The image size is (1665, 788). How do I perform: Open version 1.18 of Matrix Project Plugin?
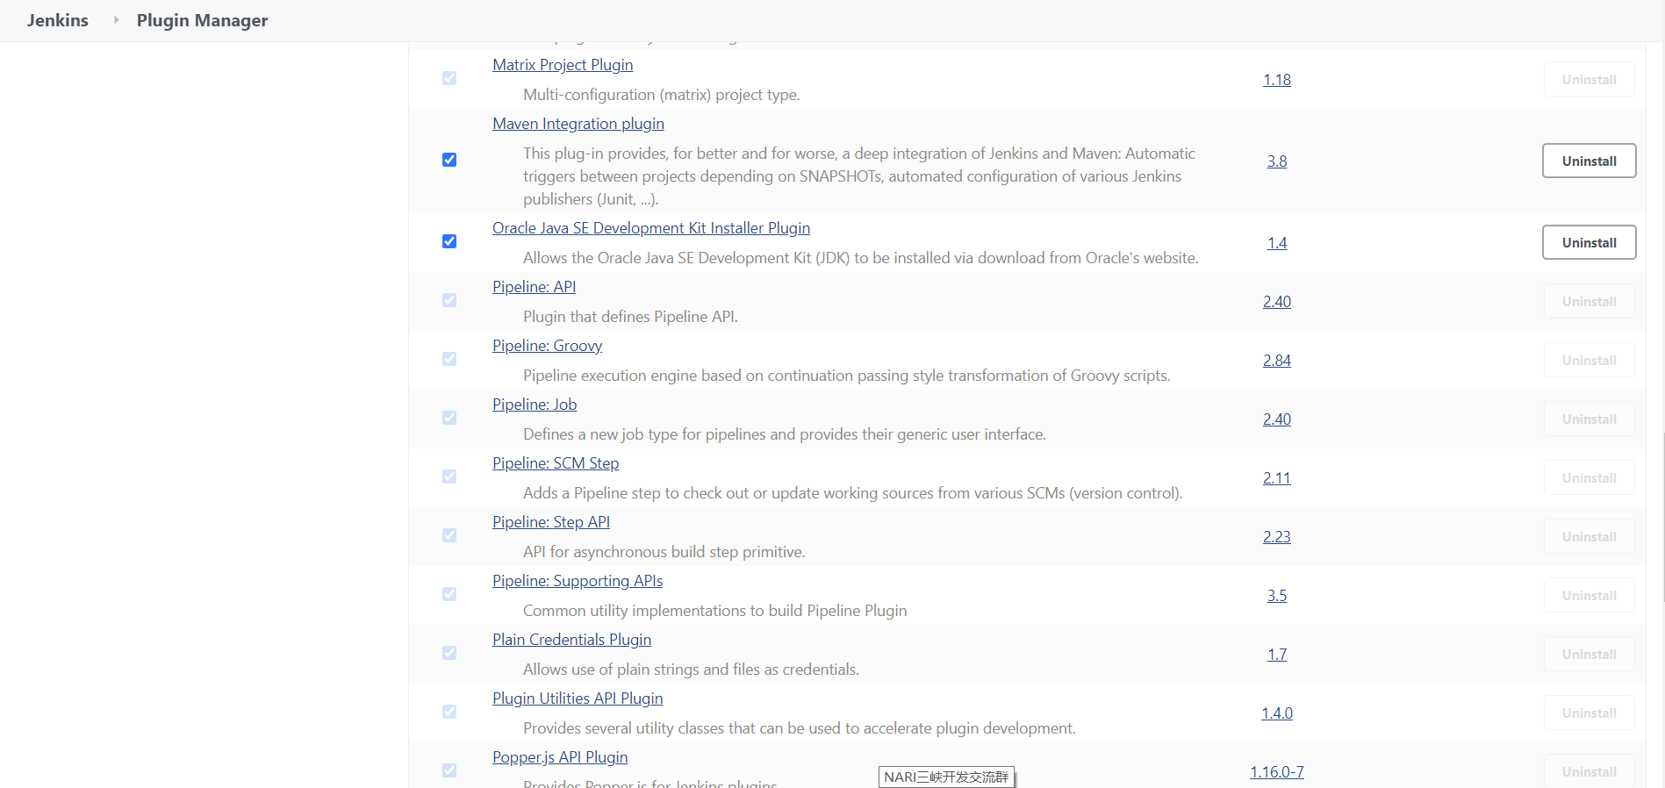(1277, 80)
